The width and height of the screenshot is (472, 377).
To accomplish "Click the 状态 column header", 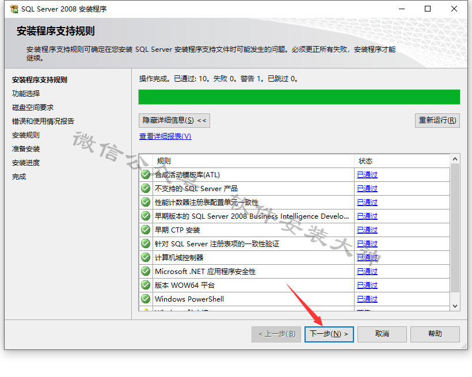I will [402, 161].
